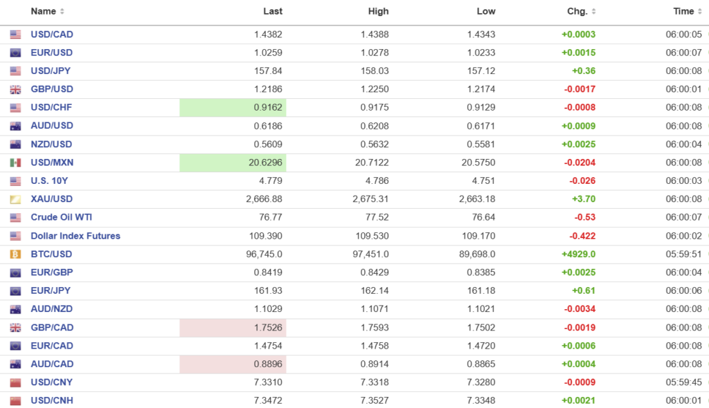Click the flag icon beside USD/CNY
Viewport: 709px width, 408px height.
point(15,382)
